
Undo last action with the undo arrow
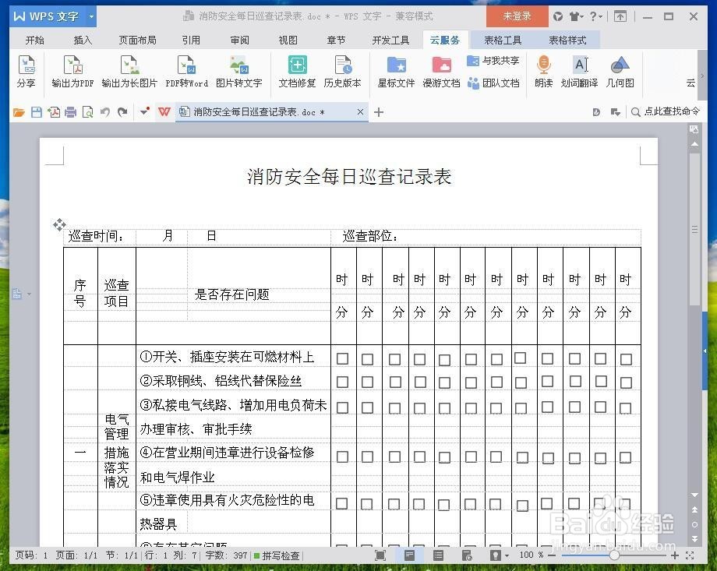click(x=105, y=112)
